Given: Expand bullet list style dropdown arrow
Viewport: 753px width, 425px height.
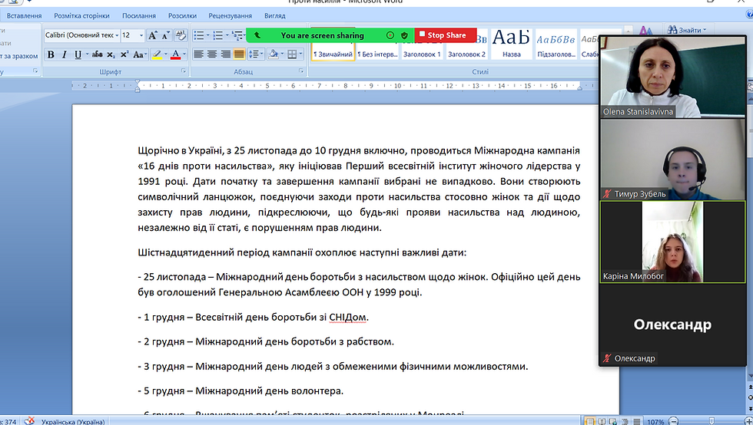Looking at the screenshot, I should click(208, 35).
